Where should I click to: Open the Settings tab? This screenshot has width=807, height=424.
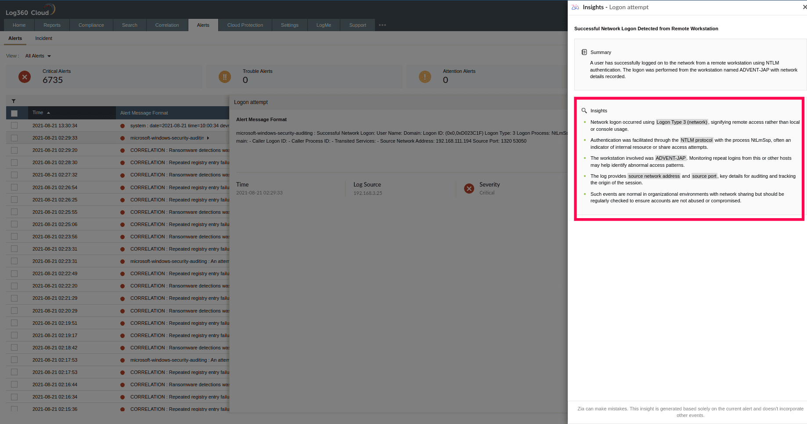pyautogui.click(x=290, y=25)
